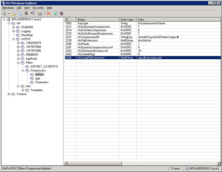Expand the Schema tree node
222x172 pixels.
coord(9,94)
